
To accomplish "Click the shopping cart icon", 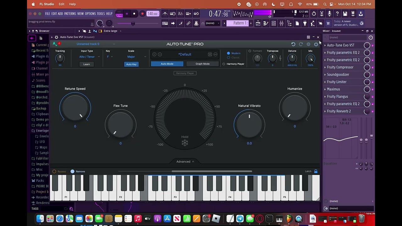I will (328, 23).
